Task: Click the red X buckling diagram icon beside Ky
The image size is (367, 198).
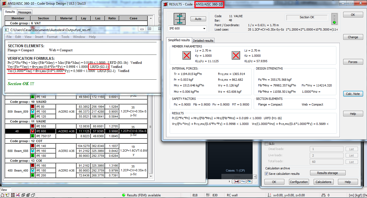Action: (186, 55)
